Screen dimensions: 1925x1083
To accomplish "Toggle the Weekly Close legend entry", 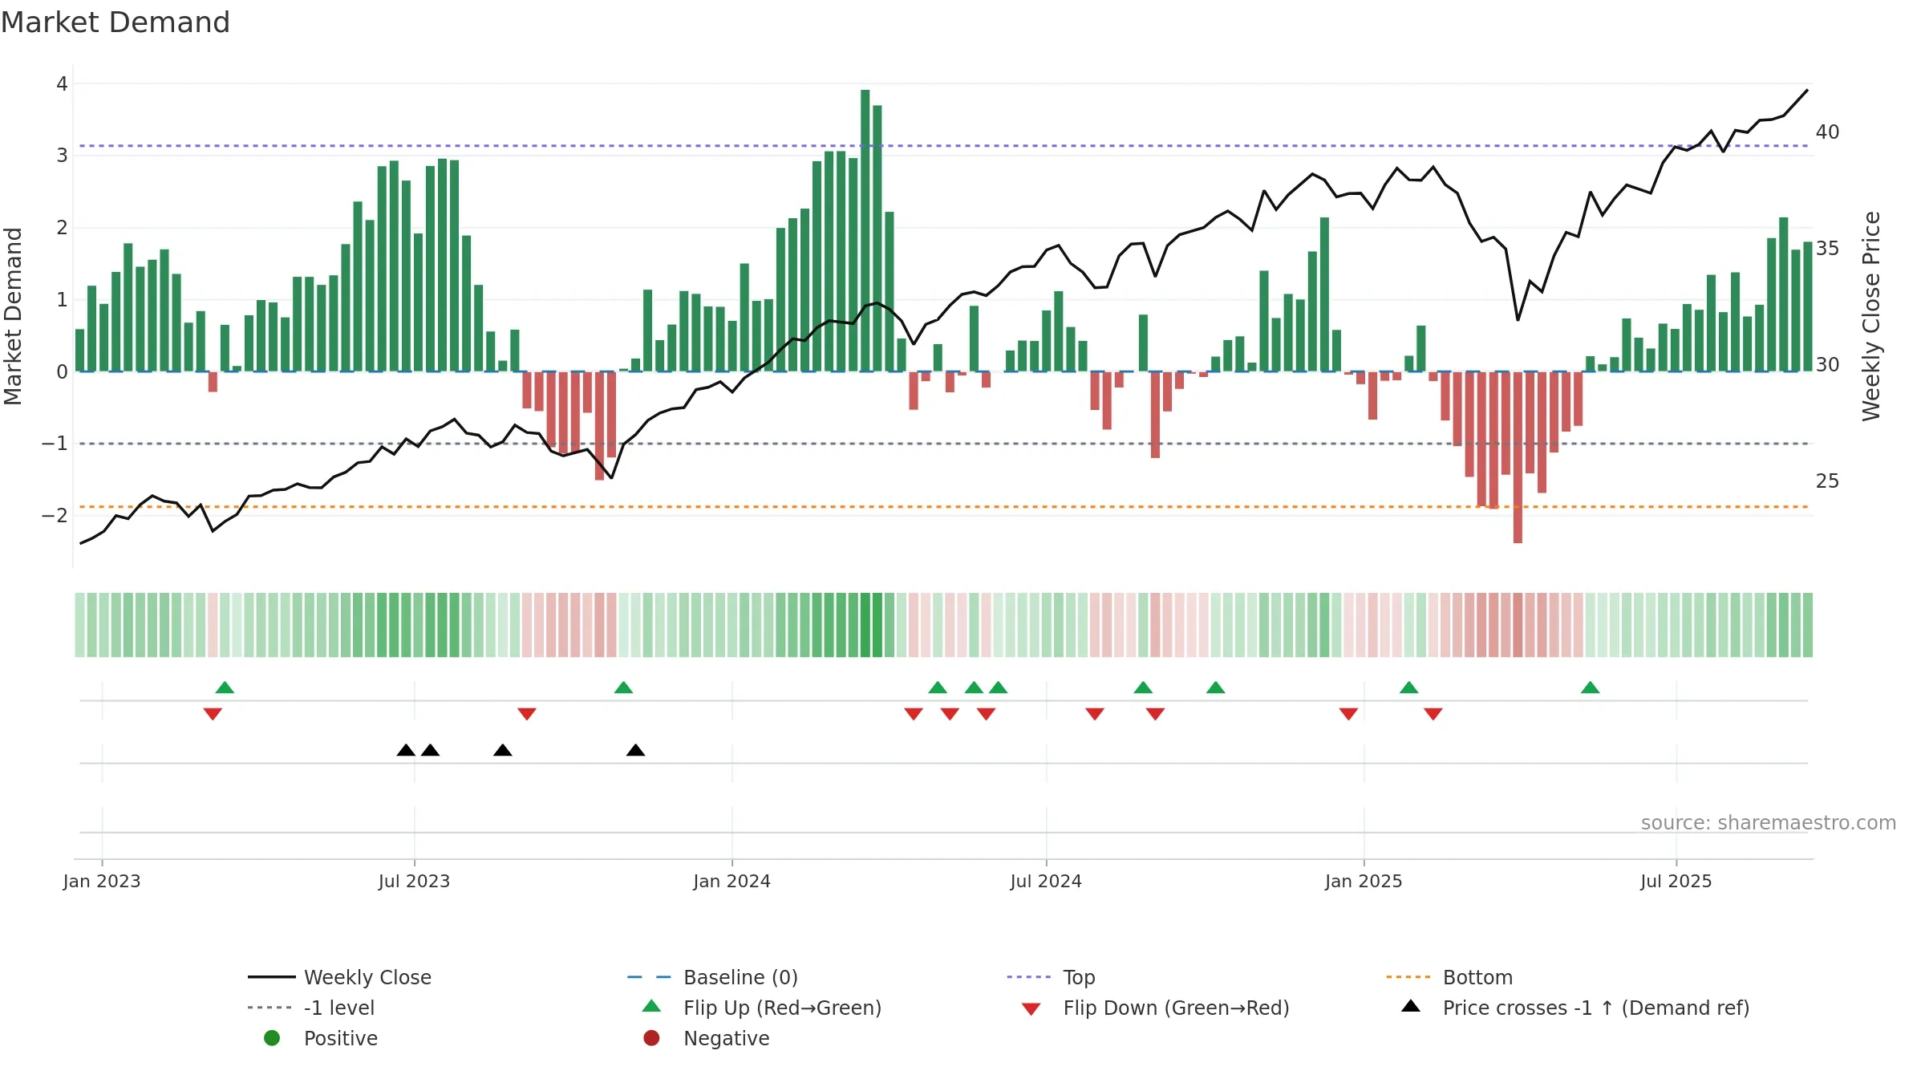I will 339,977.
